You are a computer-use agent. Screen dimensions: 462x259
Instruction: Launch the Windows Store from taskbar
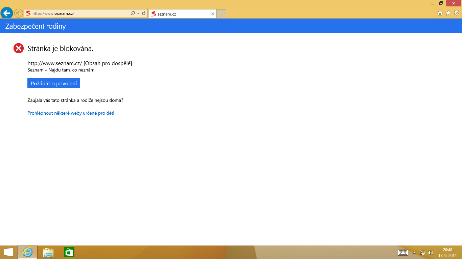point(69,252)
